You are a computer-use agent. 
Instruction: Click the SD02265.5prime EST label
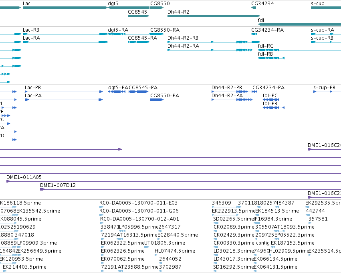click(x=234, y=219)
